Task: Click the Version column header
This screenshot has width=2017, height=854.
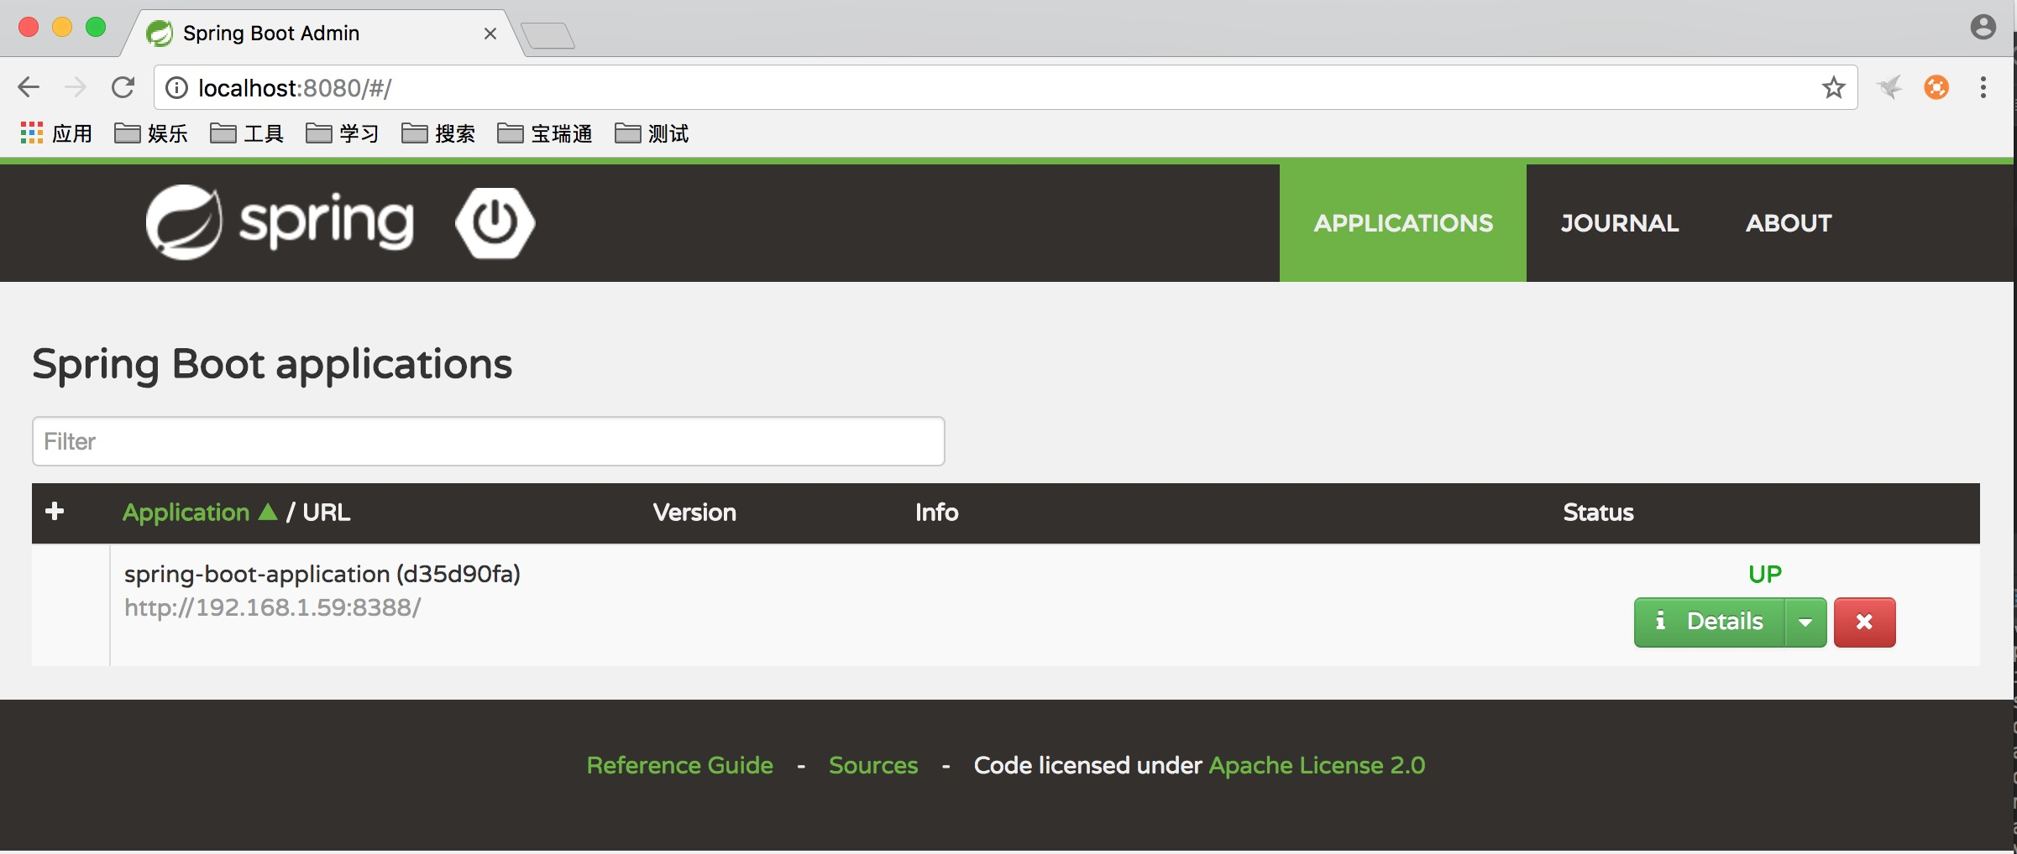Action: 694,512
